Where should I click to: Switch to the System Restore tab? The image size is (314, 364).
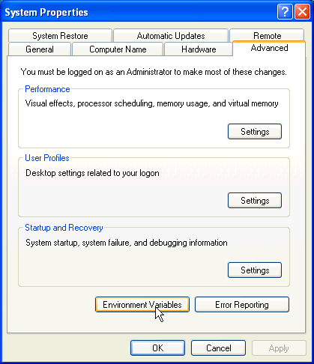point(60,36)
